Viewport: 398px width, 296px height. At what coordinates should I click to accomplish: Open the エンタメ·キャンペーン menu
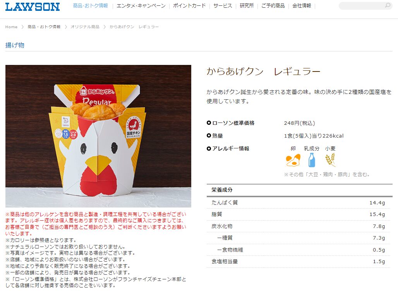141,5
